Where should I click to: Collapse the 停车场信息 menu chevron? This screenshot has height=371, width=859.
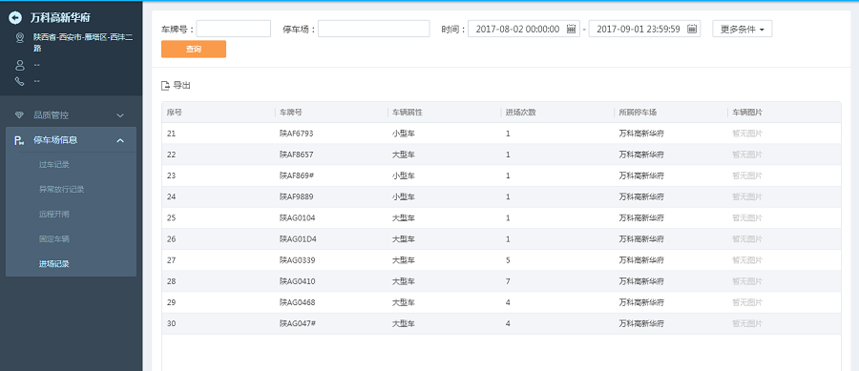click(120, 140)
